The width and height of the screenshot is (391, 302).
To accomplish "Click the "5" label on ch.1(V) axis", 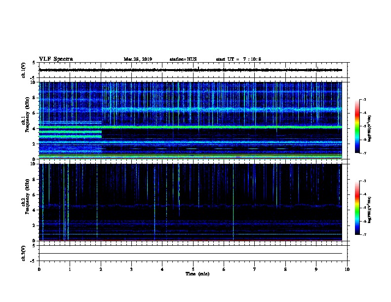I will 34,63.
